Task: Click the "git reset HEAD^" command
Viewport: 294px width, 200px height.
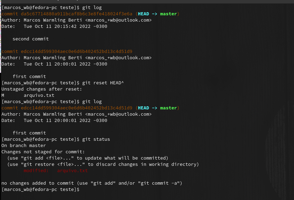Action: (103, 83)
